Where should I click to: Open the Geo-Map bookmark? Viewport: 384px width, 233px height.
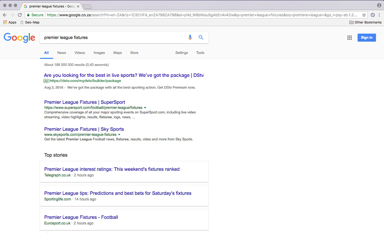(x=30, y=22)
